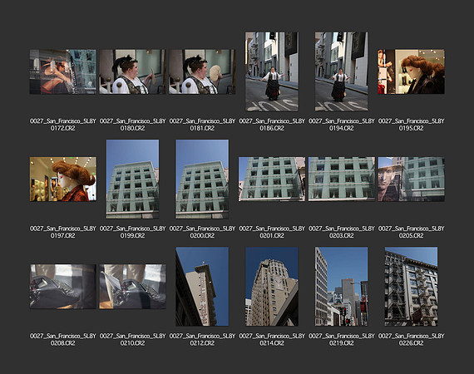Click filename label ending 0212.CR2
474x374 pixels.
point(202,340)
